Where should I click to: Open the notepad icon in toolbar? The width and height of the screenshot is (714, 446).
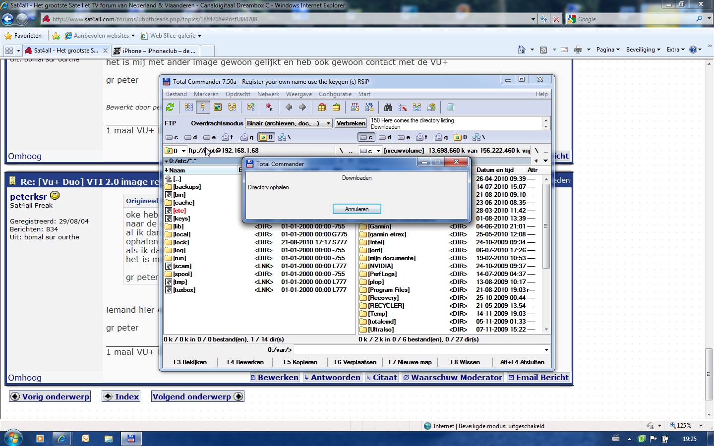coord(450,107)
